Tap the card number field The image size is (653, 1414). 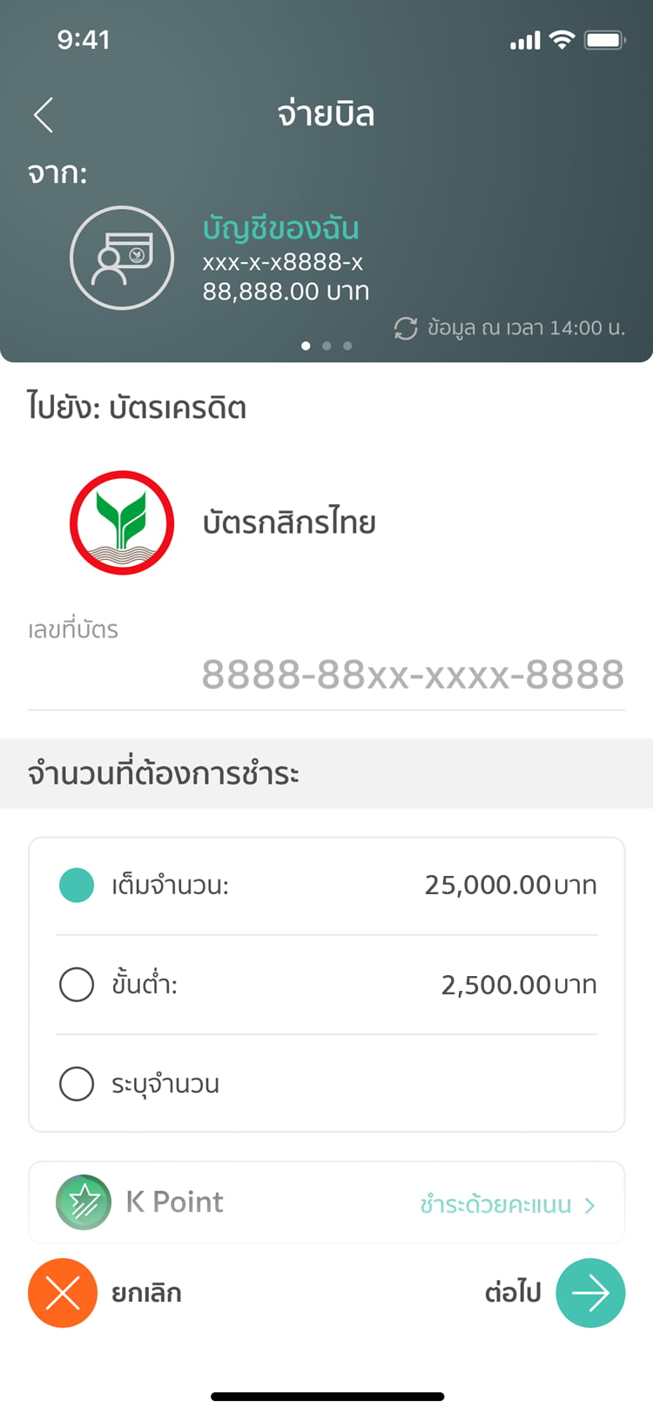tap(413, 675)
